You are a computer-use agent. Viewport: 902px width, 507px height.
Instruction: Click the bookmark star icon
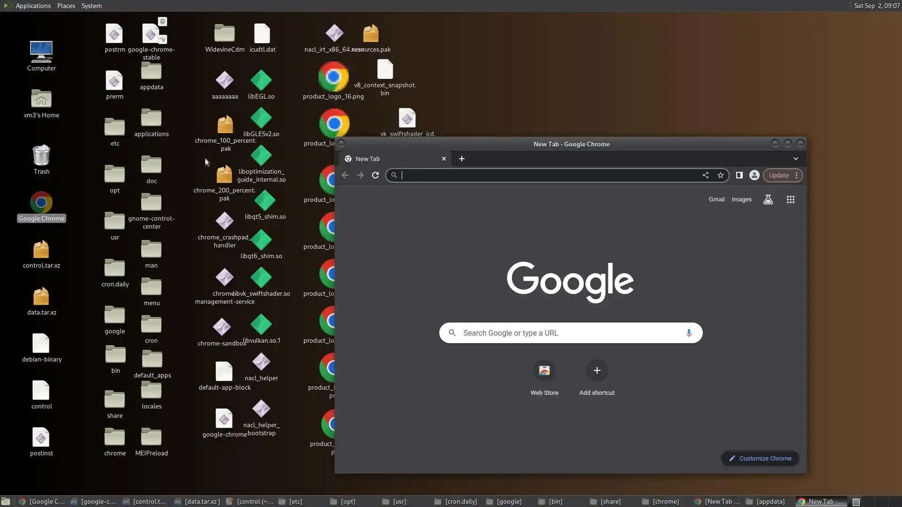[x=720, y=175]
